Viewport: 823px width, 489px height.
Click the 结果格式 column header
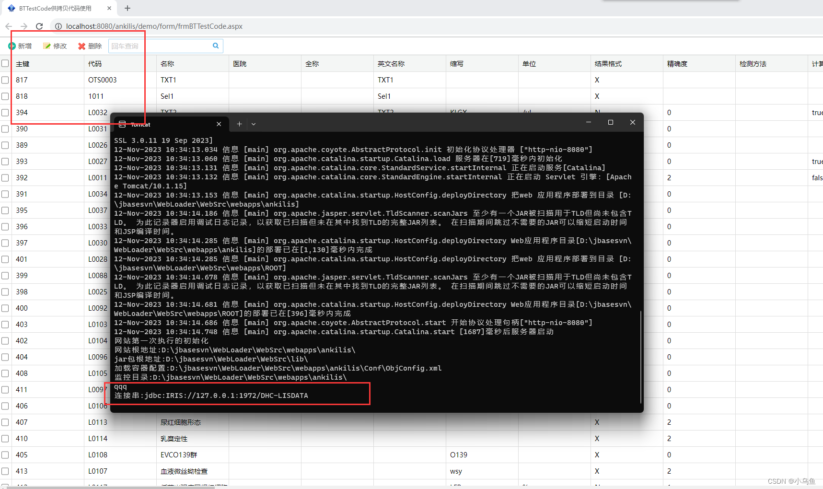[x=627, y=64]
